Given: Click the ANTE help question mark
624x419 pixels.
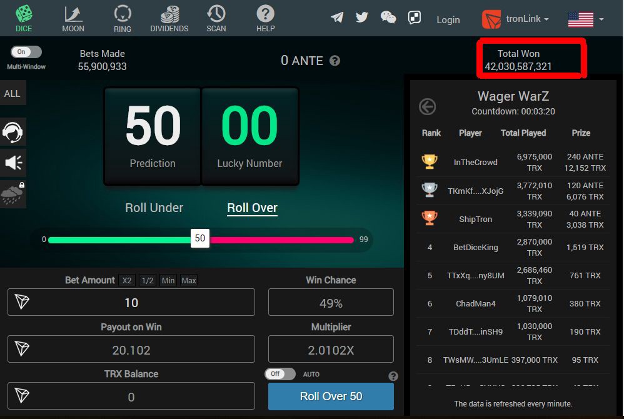Looking at the screenshot, I should (x=335, y=61).
